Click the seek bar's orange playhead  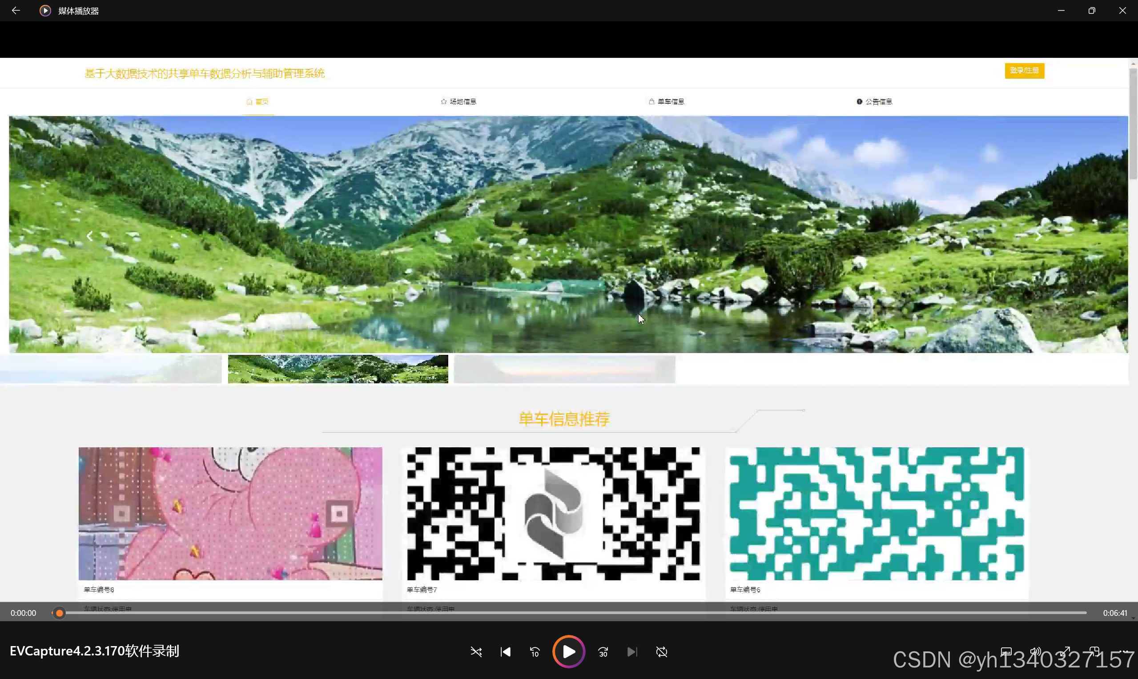point(60,613)
